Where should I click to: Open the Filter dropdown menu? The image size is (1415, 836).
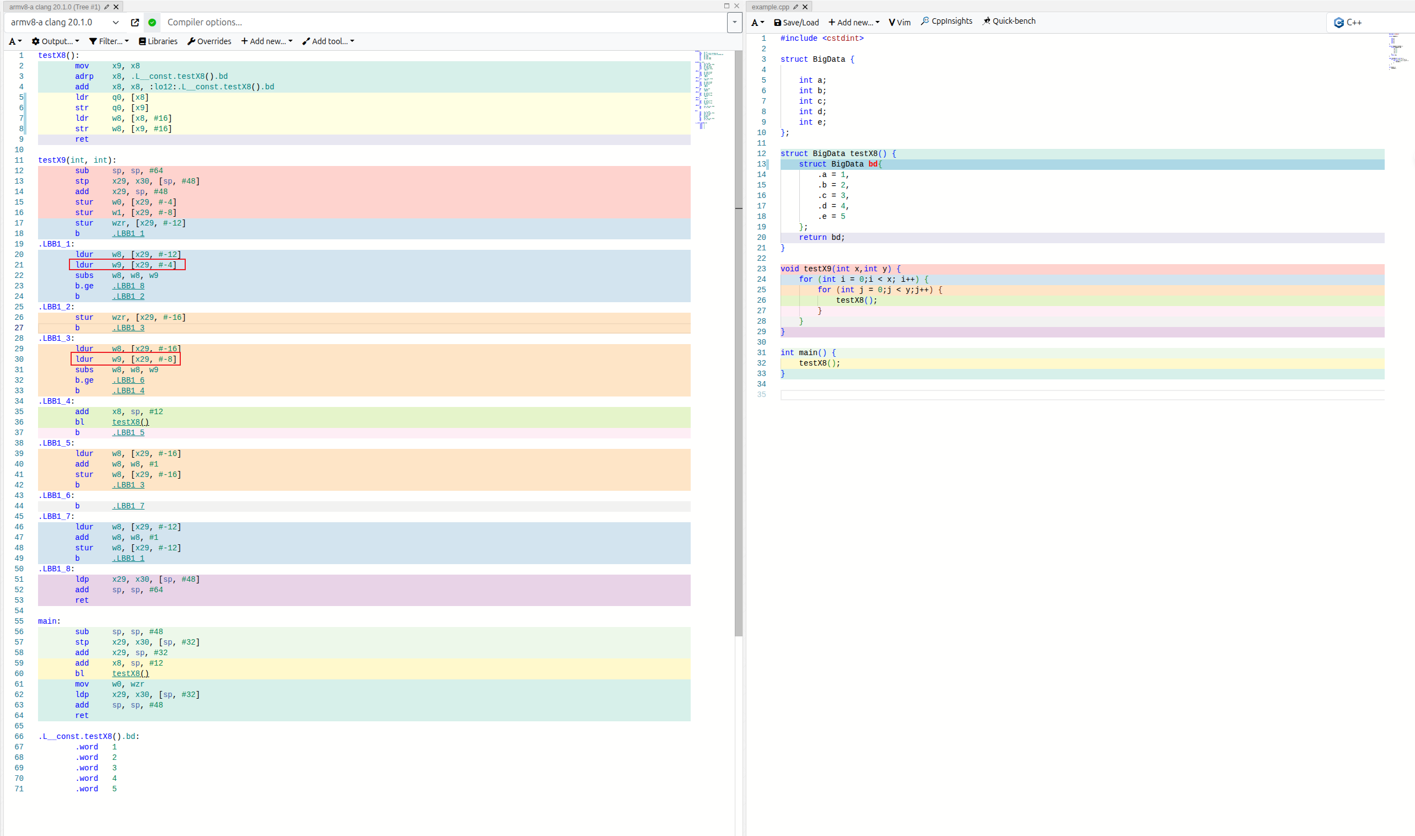point(109,41)
